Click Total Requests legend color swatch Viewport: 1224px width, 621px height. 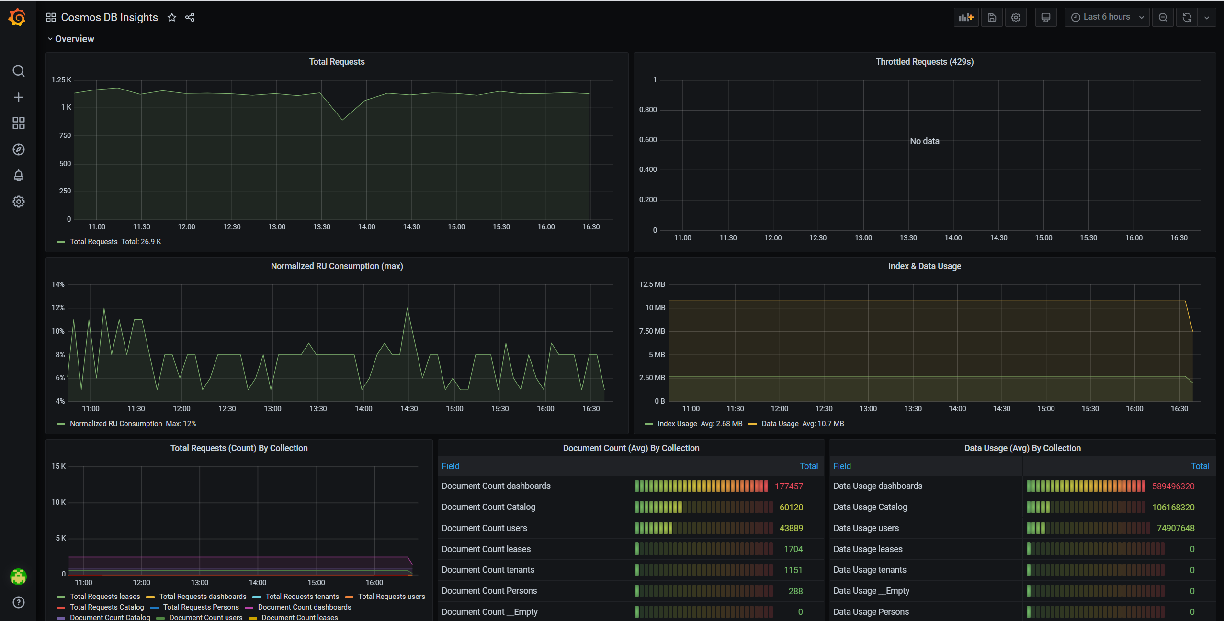coord(61,242)
